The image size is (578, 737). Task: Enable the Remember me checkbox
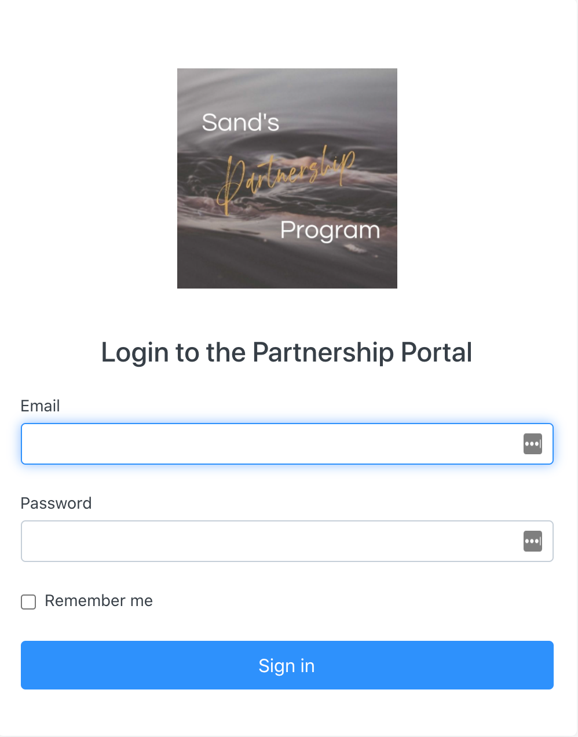(x=28, y=602)
